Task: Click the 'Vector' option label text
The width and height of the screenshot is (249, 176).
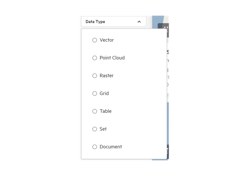Action: [x=107, y=40]
